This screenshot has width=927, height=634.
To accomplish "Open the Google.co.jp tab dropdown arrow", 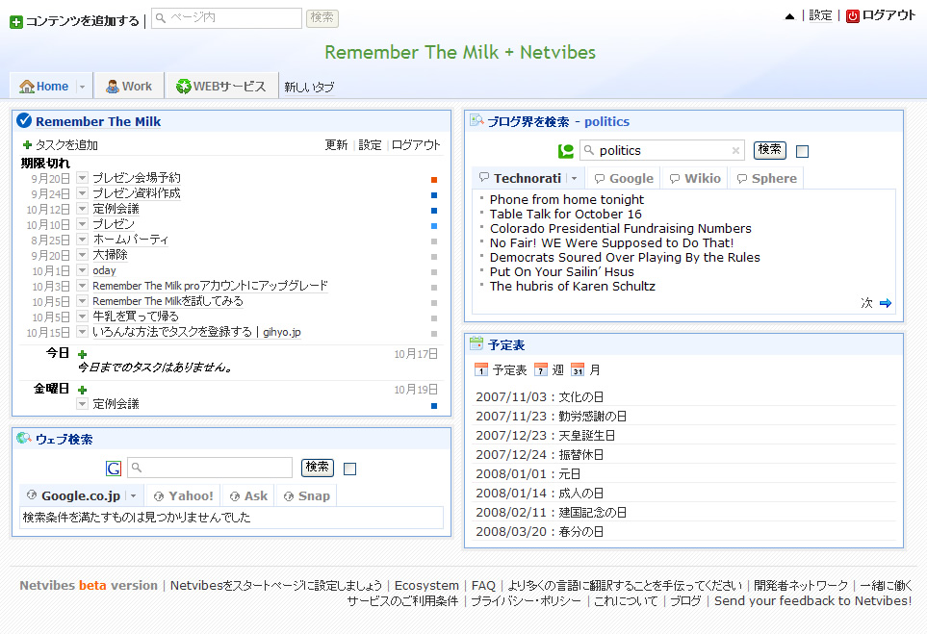I will tap(134, 495).
